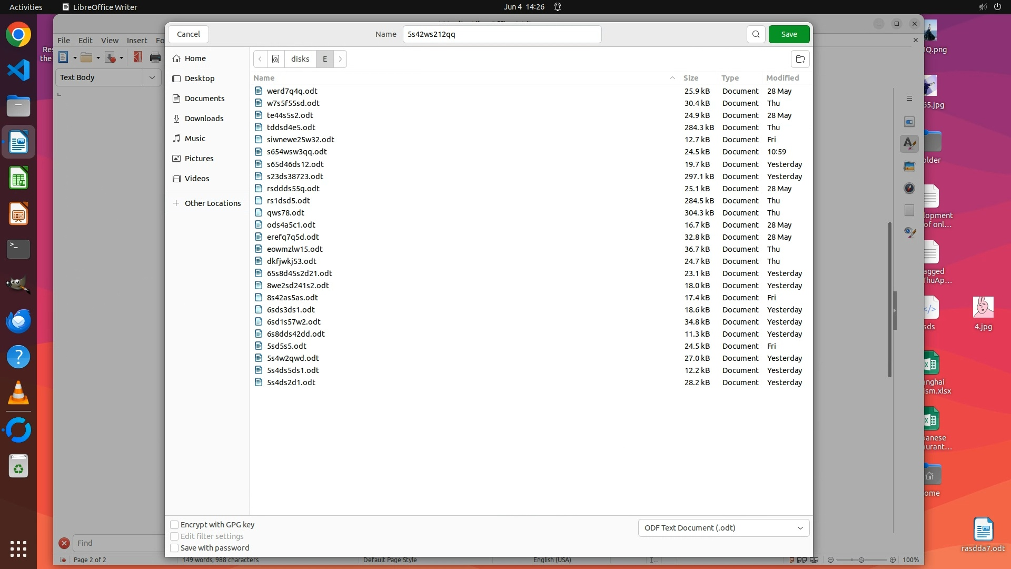
Task: Go forward with the right path arrow
Action: coord(340,59)
